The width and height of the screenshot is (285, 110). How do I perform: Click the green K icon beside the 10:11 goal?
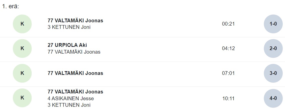click(22, 98)
